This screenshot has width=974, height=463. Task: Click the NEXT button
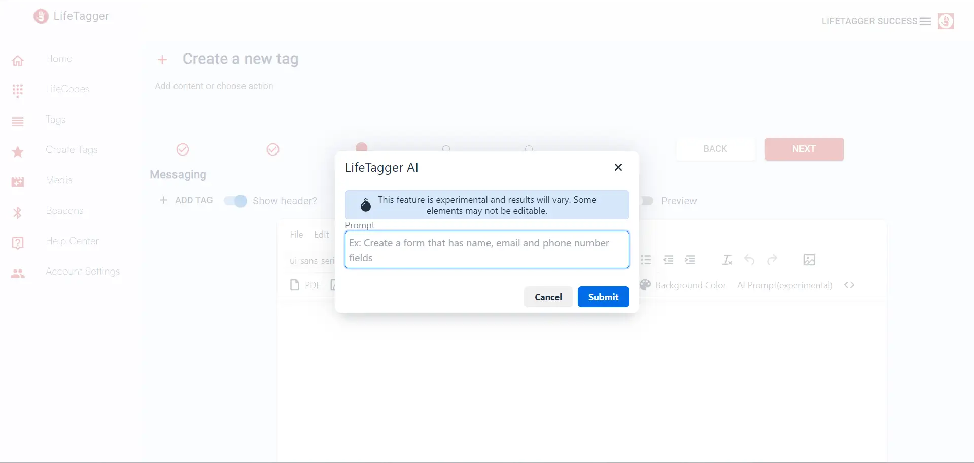pos(804,149)
